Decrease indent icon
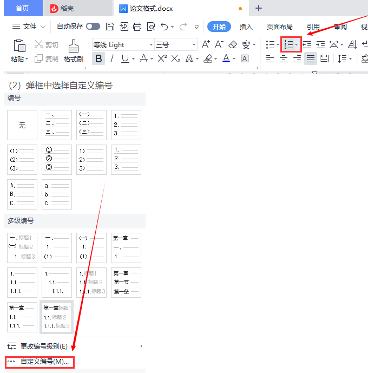This screenshot has width=368, height=373. (x=307, y=44)
